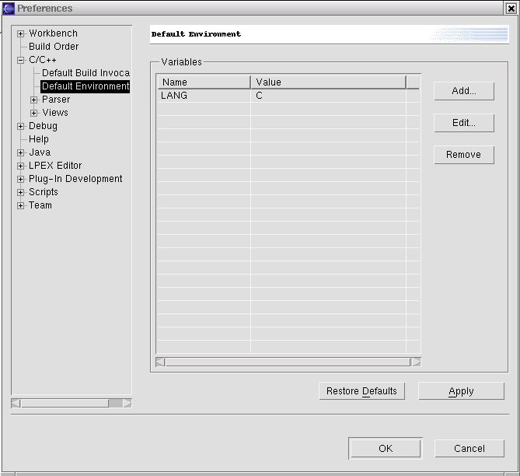The image size is (520, 476).
Task: Apply the preference changes
Action: [x=461, y=391]
